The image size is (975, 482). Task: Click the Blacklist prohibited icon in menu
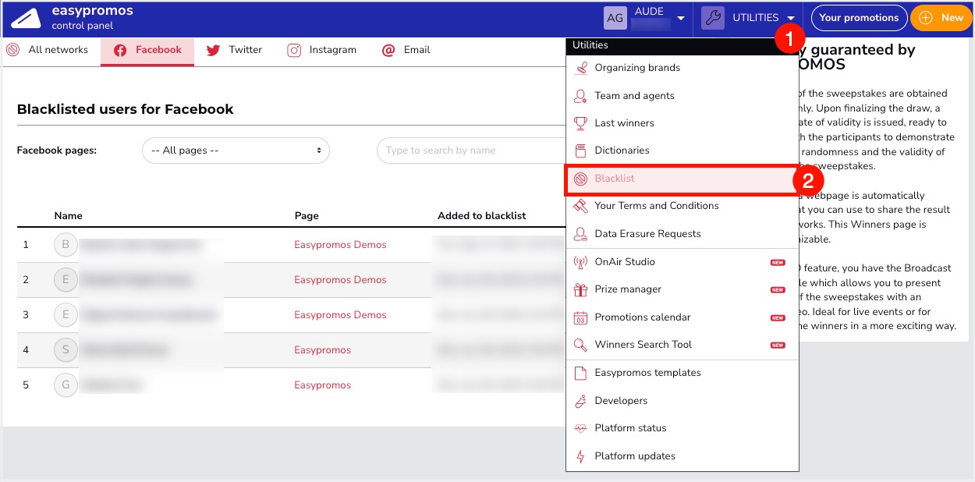tap(580, 179)
